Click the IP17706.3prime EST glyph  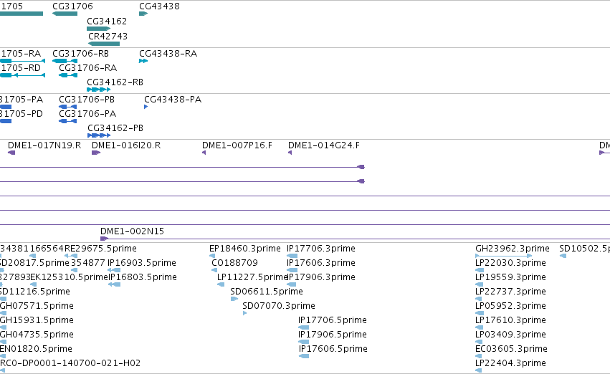(x=292, y=256)
